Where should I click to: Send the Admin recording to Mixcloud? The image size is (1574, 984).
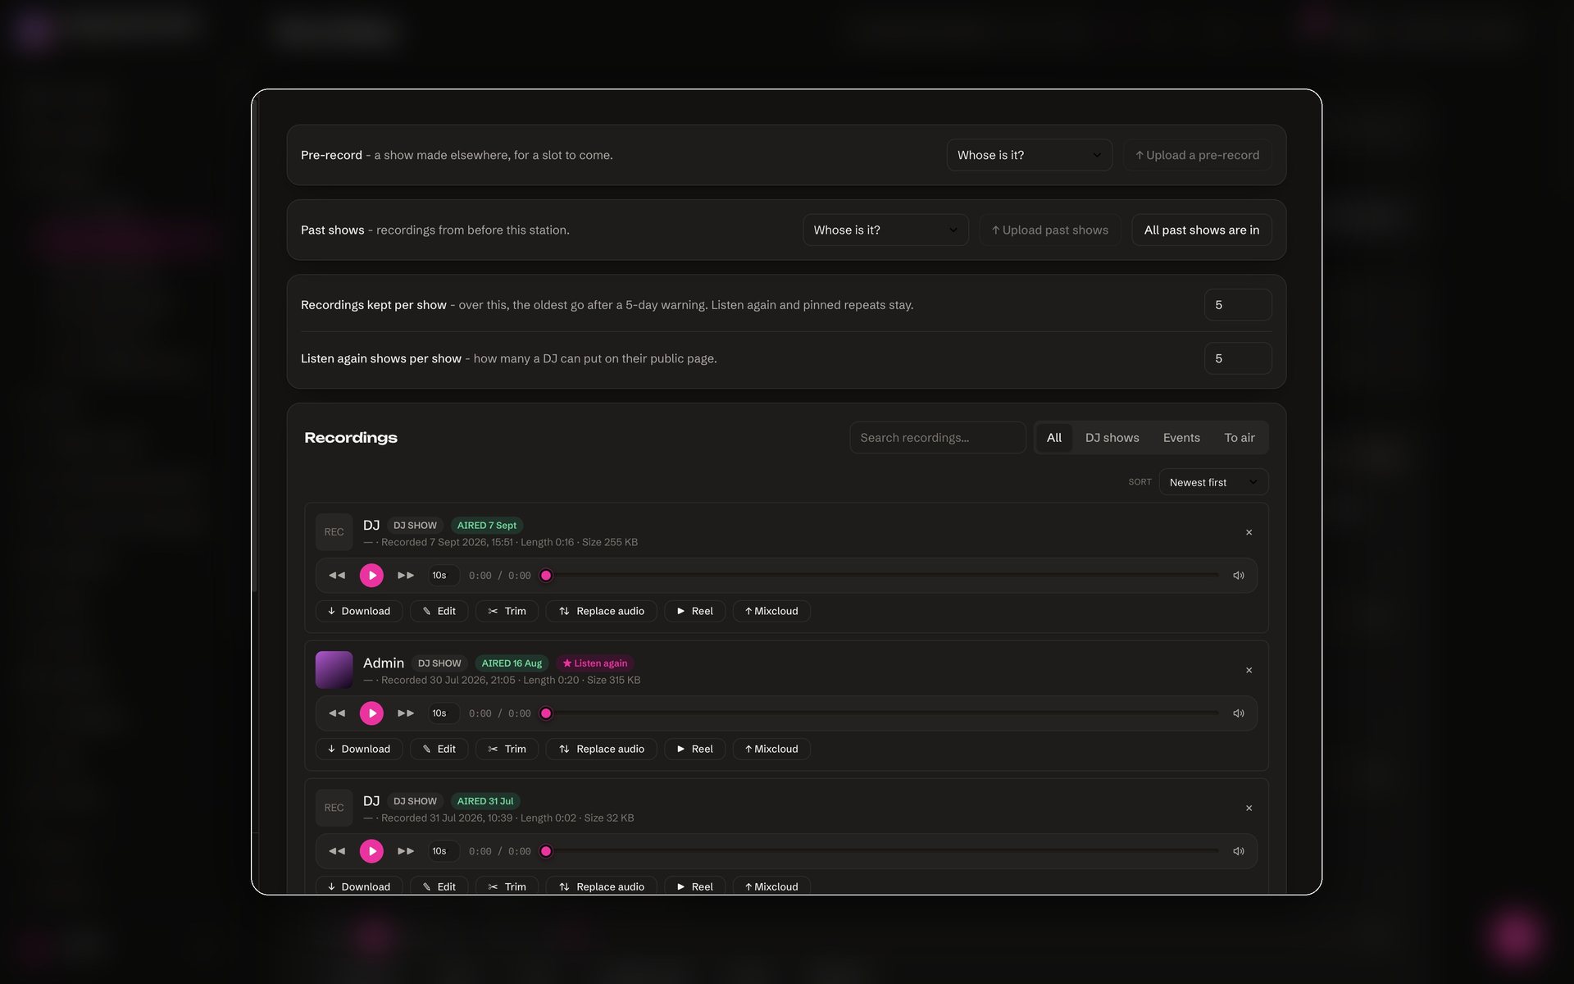tap(771, 749)
